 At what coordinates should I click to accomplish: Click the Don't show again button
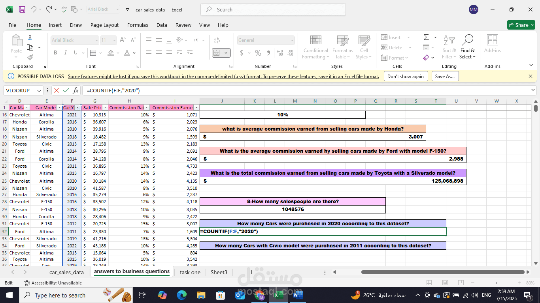(x=406, y=77)
